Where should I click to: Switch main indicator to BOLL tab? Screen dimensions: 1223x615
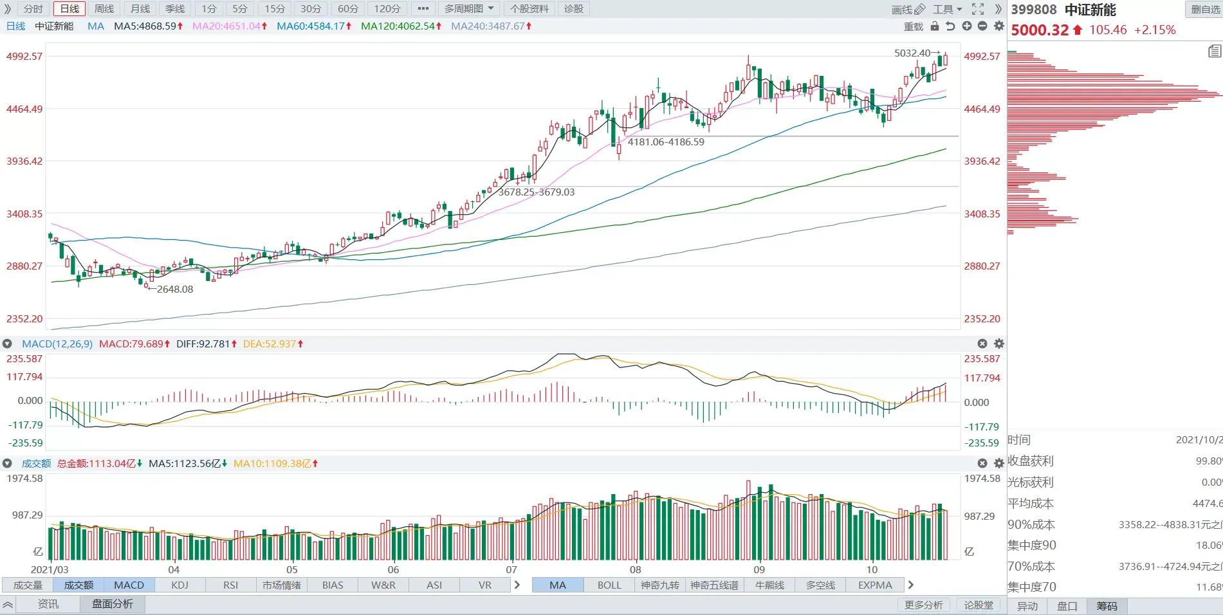609,585
